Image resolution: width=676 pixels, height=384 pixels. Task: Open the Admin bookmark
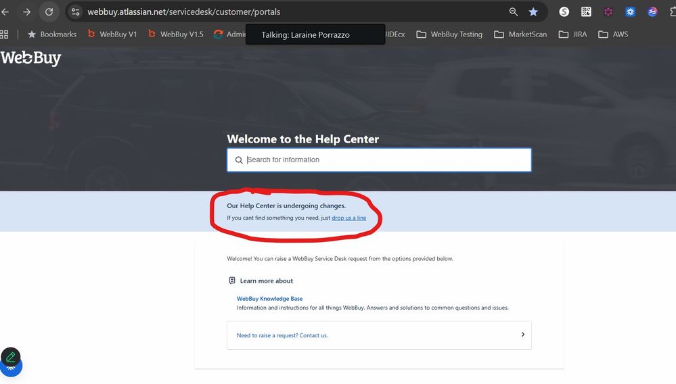click(x=229, y=34)
